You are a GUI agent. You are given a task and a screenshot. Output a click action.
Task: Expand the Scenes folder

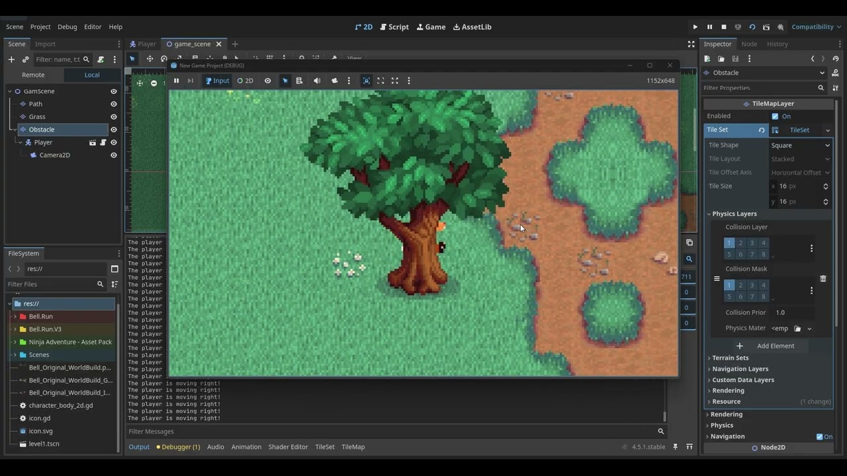[x=15, y=355]
